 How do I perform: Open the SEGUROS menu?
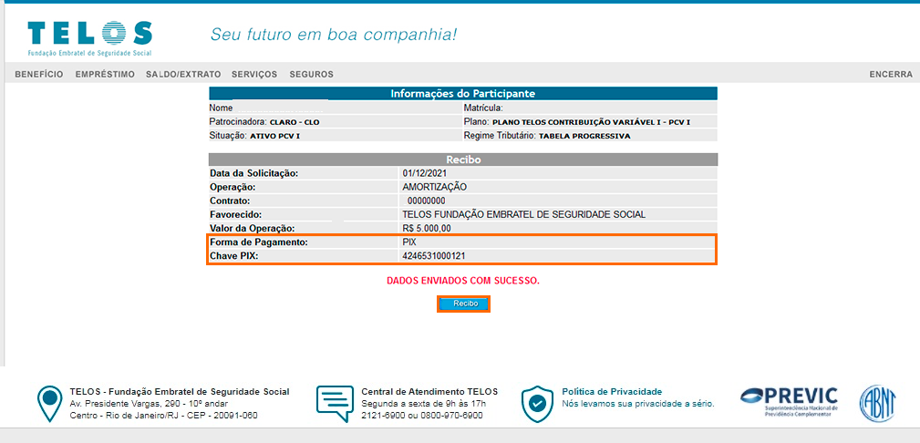click(312, 75)
